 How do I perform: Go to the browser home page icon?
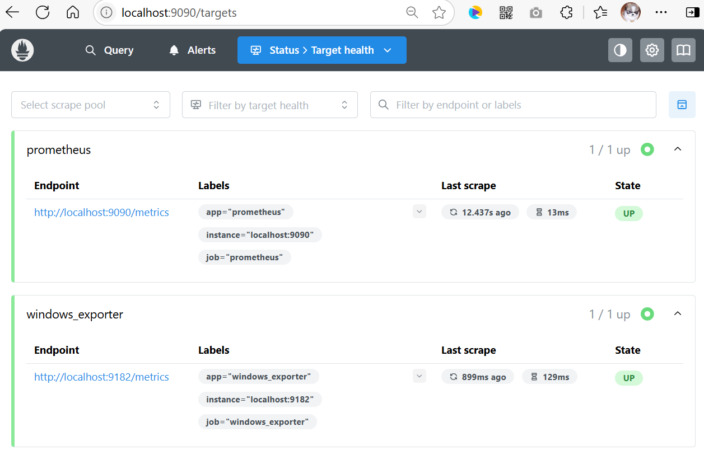[73, 12]
